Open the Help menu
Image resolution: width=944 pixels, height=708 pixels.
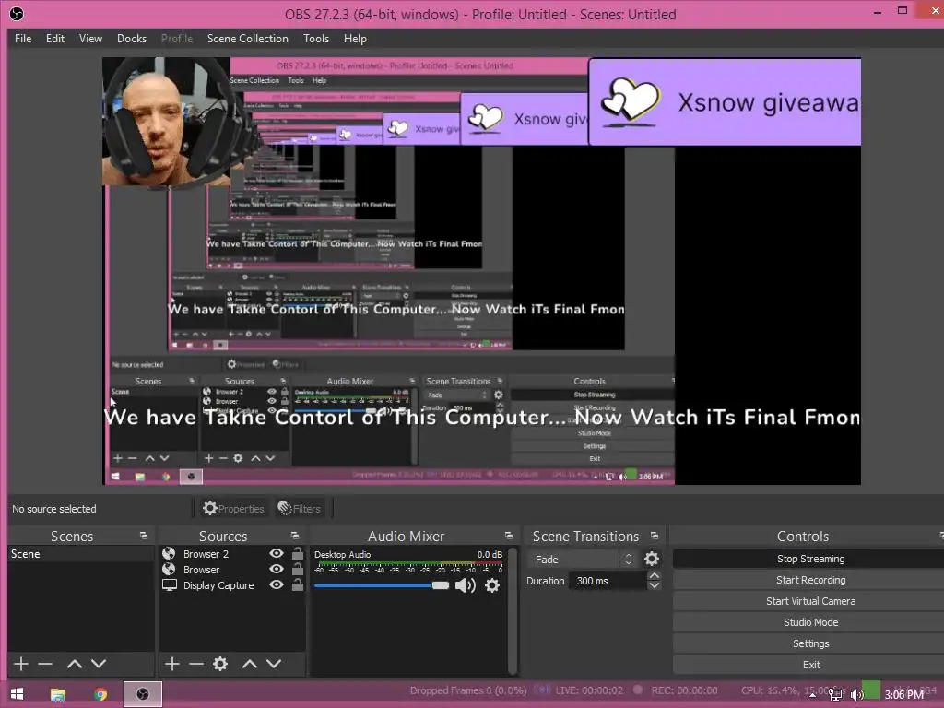point(355,39)
